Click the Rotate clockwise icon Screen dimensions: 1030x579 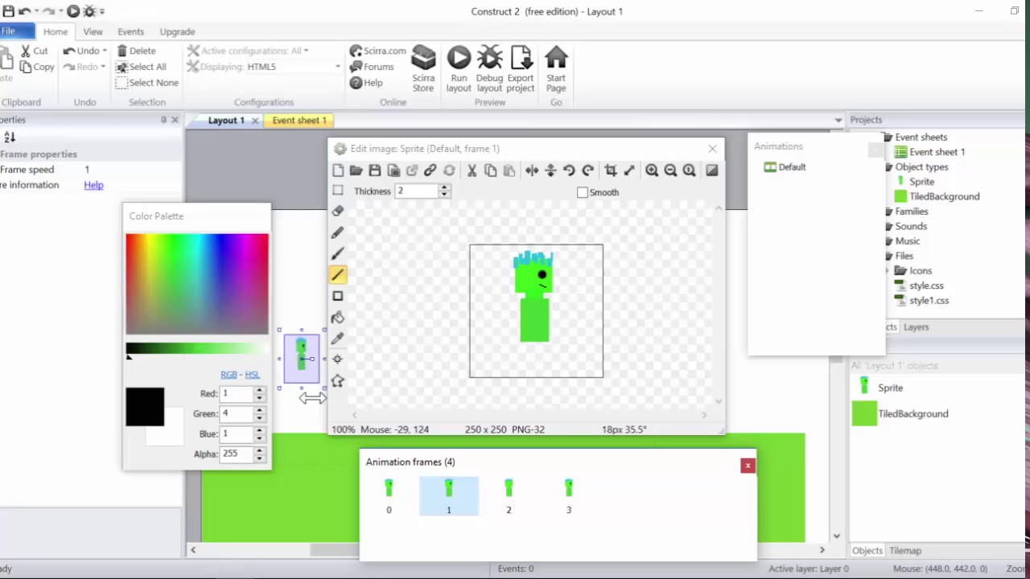click(x=587, y=170)
